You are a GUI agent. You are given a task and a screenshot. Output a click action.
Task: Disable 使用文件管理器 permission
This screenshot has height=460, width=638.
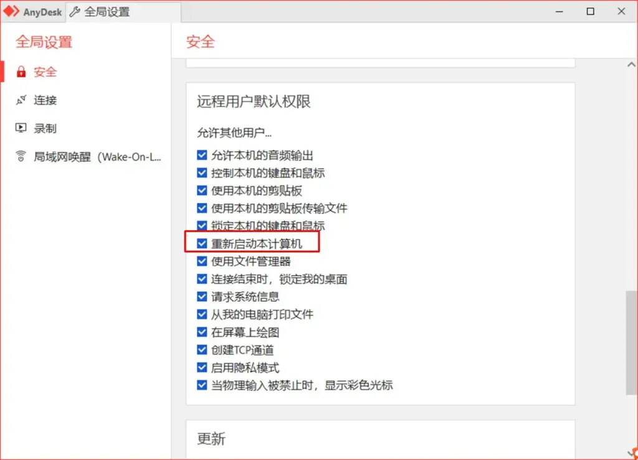click(x=202, y=261)
